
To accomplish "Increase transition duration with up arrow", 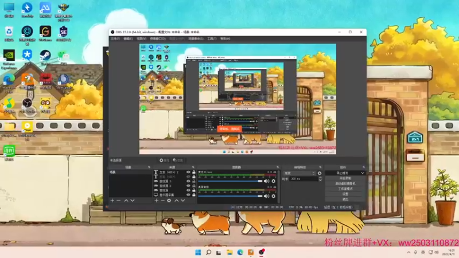I will click(320, 177).
